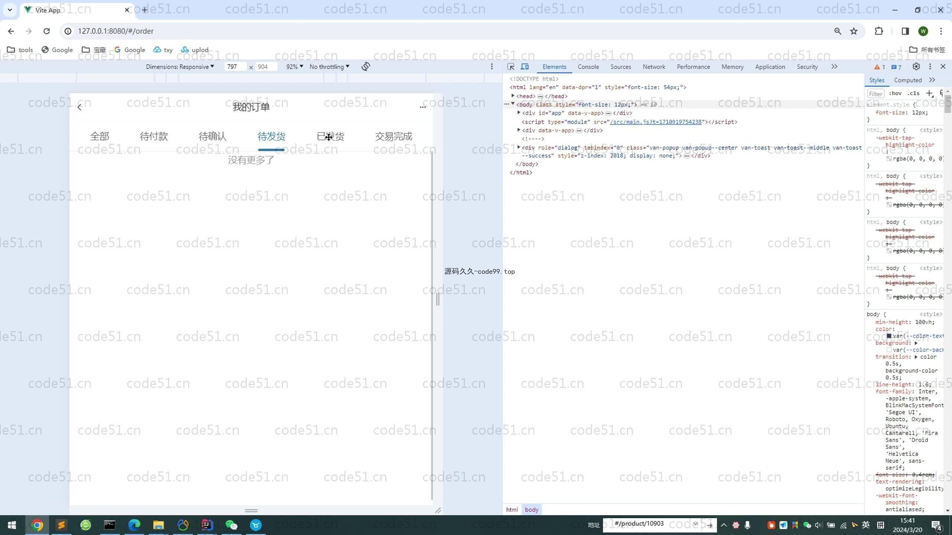
Task: Reload the page with browser refresh button
Action: (x=46, y=31)
